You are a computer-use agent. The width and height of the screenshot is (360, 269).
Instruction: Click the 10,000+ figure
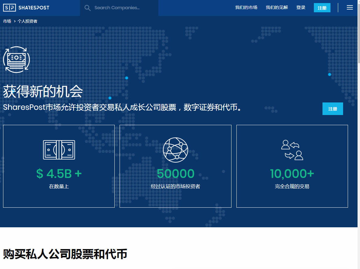[292, 173]
